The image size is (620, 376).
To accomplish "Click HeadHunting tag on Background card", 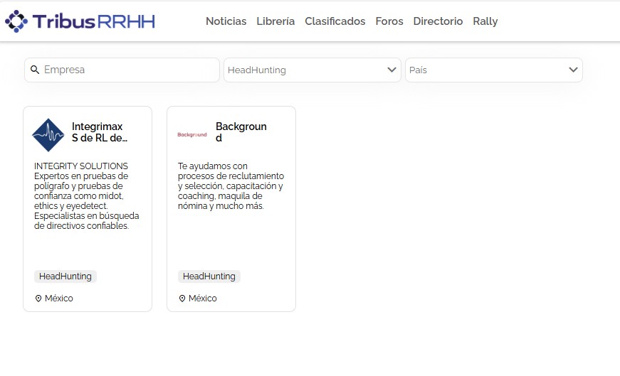I will [209, 276].
